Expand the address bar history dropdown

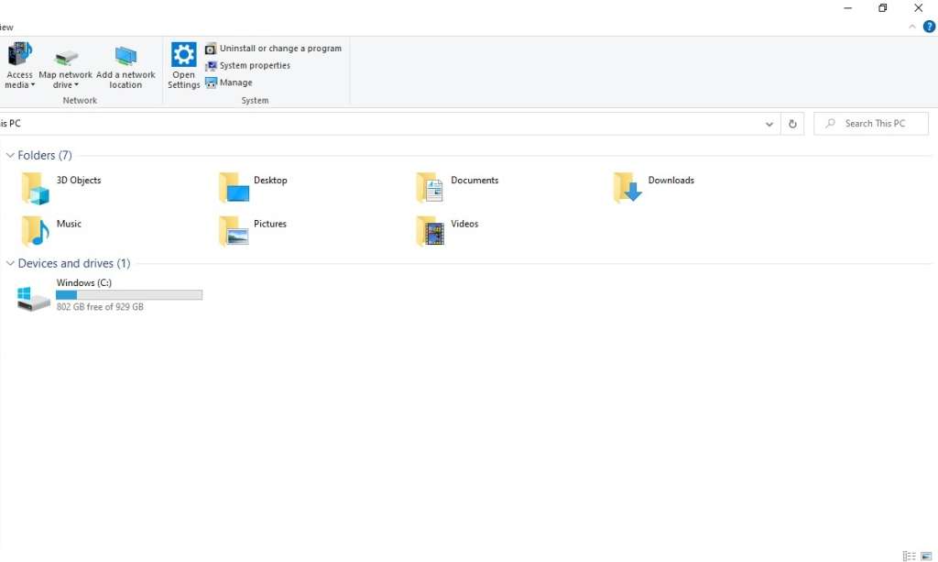point(769,124)
